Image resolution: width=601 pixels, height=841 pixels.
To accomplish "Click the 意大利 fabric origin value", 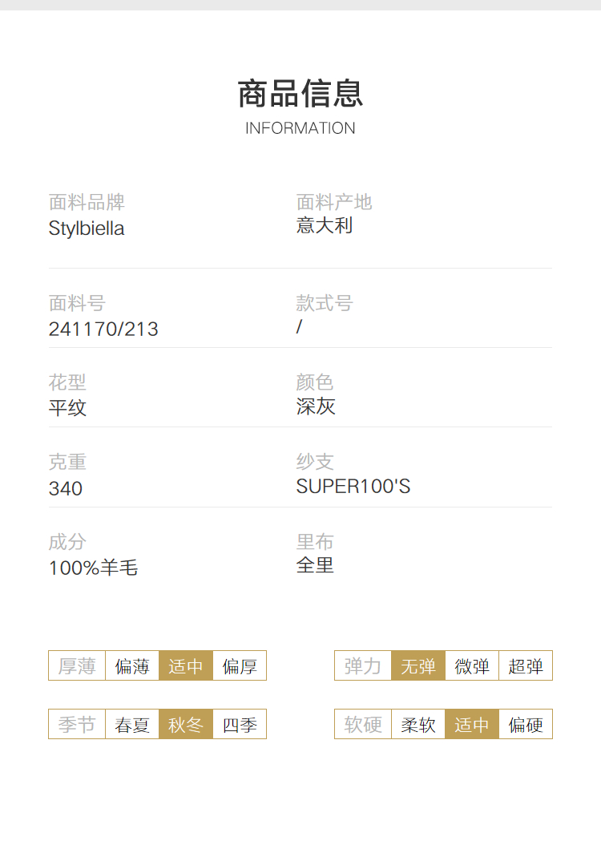I will (x=325, y=225).
